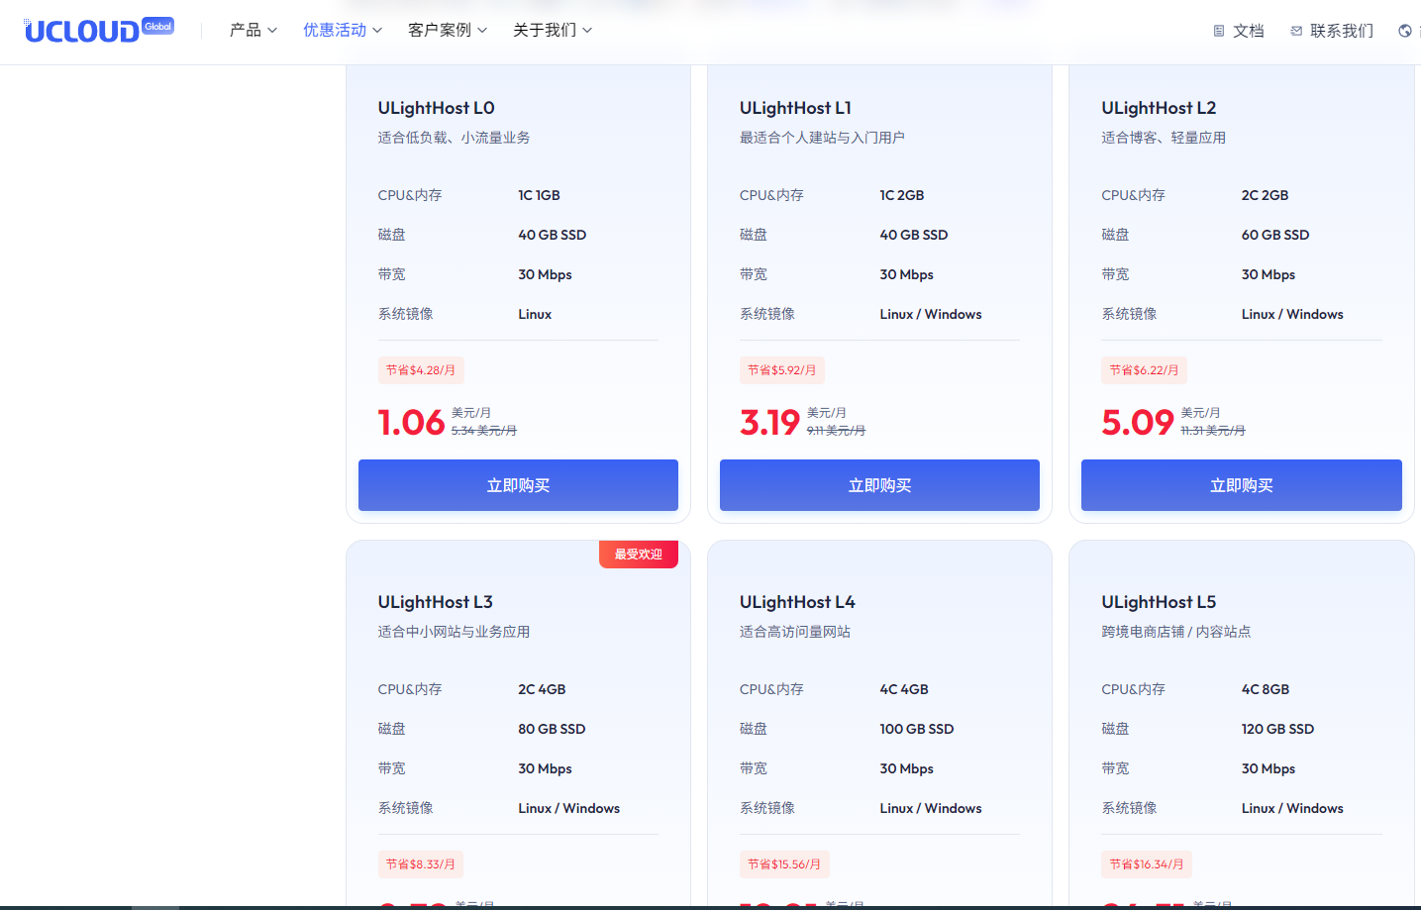Viewport: 1421px width, 910px height.
Task: Click the document icon beside 文档
Action: coord(1219,31)
